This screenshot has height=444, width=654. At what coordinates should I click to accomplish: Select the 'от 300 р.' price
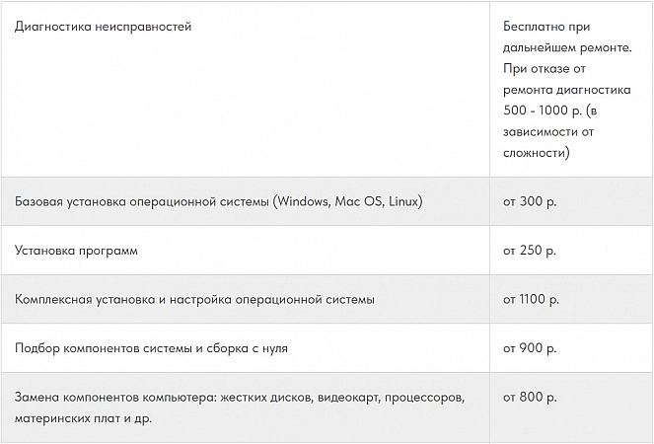coord(530,201)
